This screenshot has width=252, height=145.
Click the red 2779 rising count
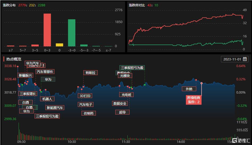pyautogui.click(x=22, y=5)
